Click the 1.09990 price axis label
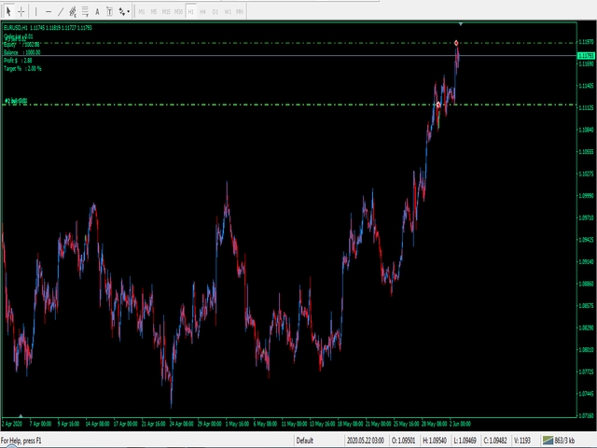The height and width of the screenshot is (448, 597). 587,196
